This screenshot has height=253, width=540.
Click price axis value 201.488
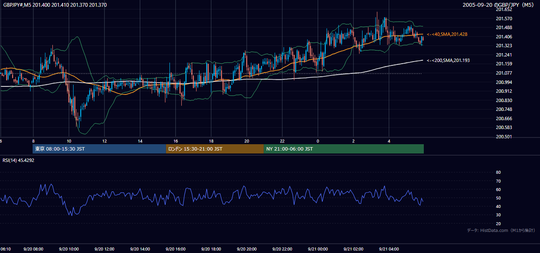point(504,27)
